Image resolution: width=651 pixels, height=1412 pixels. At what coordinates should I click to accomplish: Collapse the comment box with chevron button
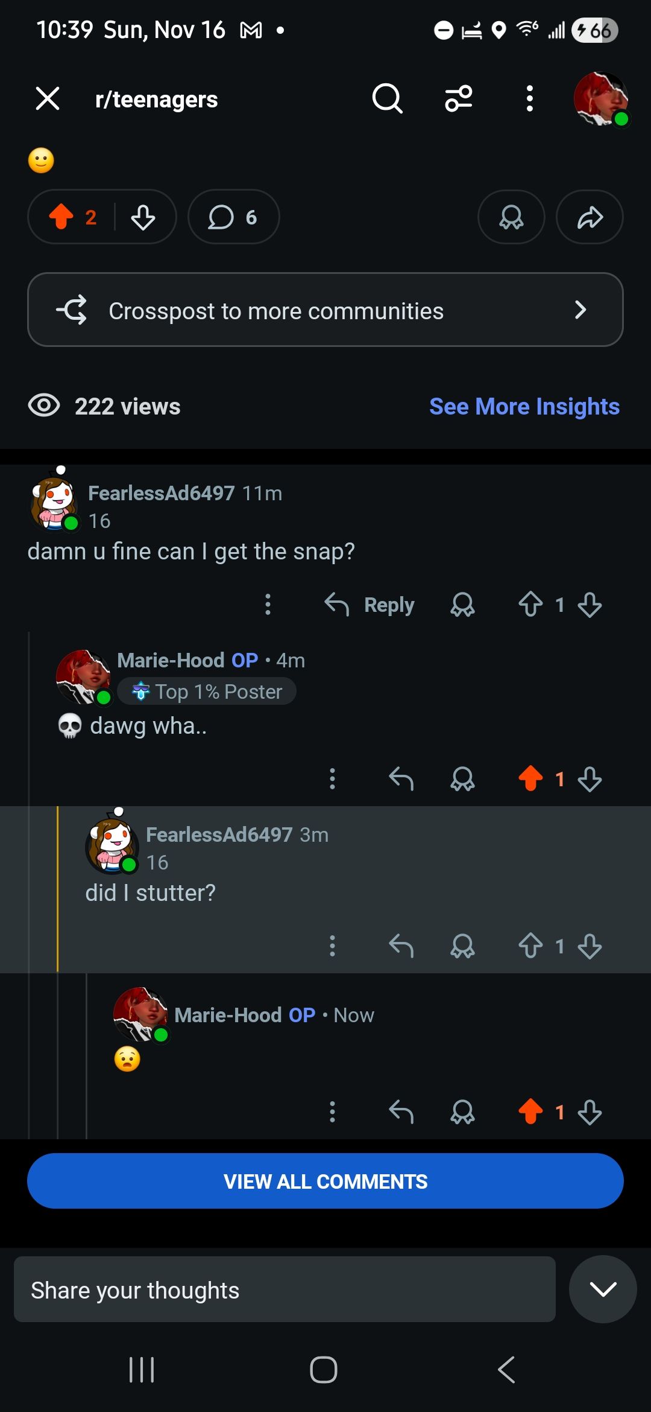click(x=603, y=1290)
